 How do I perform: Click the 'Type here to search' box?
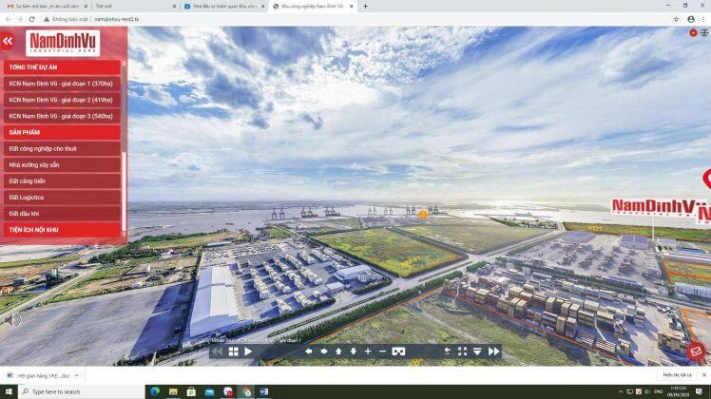[81, 391]
